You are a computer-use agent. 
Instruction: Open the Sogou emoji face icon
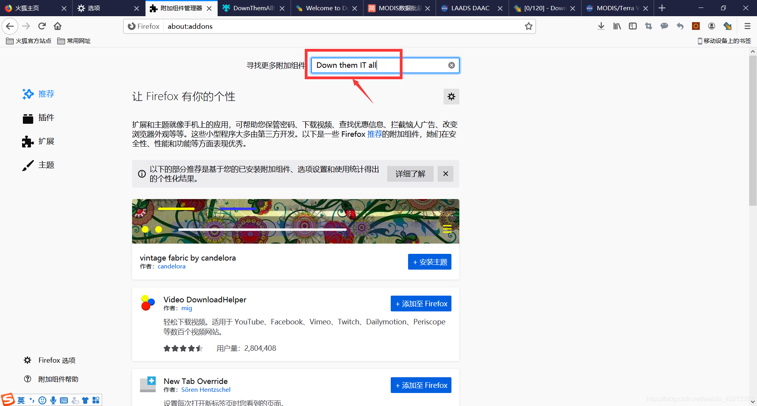tap(43, 400)
